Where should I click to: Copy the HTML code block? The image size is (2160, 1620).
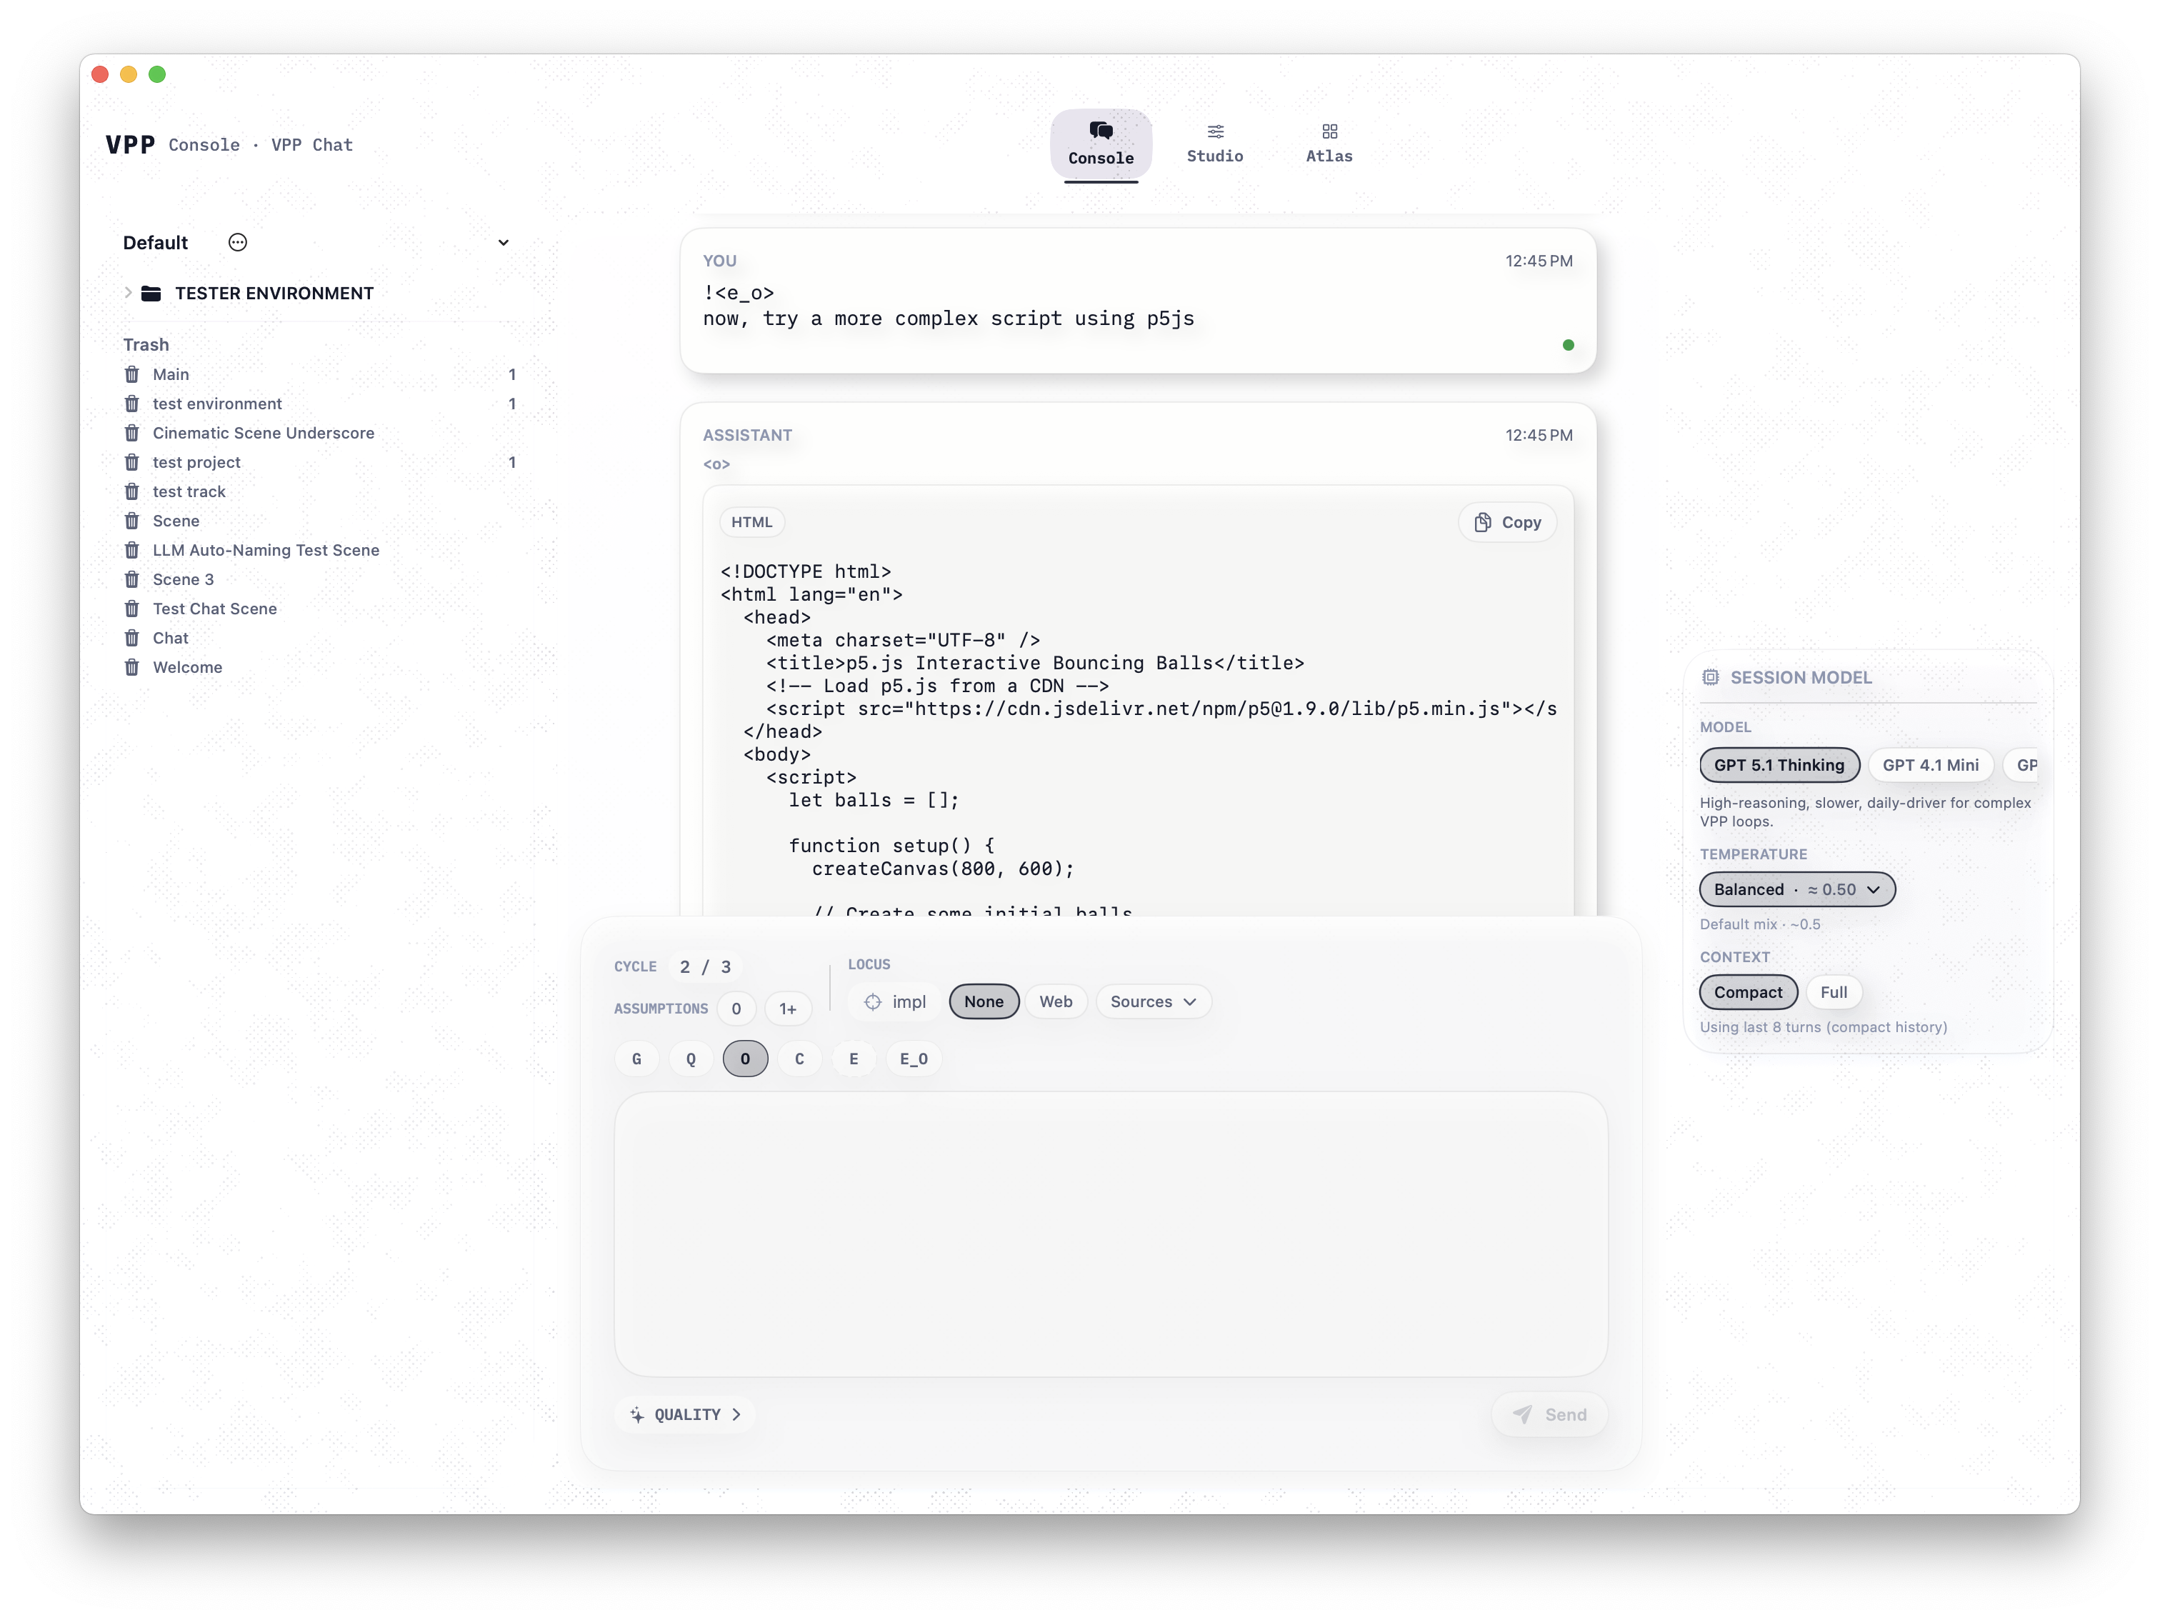click(x=1508, y=522)
